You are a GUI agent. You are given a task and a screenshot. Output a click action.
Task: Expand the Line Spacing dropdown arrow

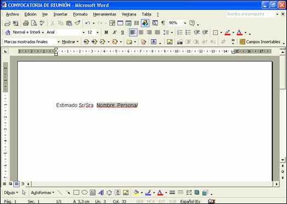[x=172, y=33]
